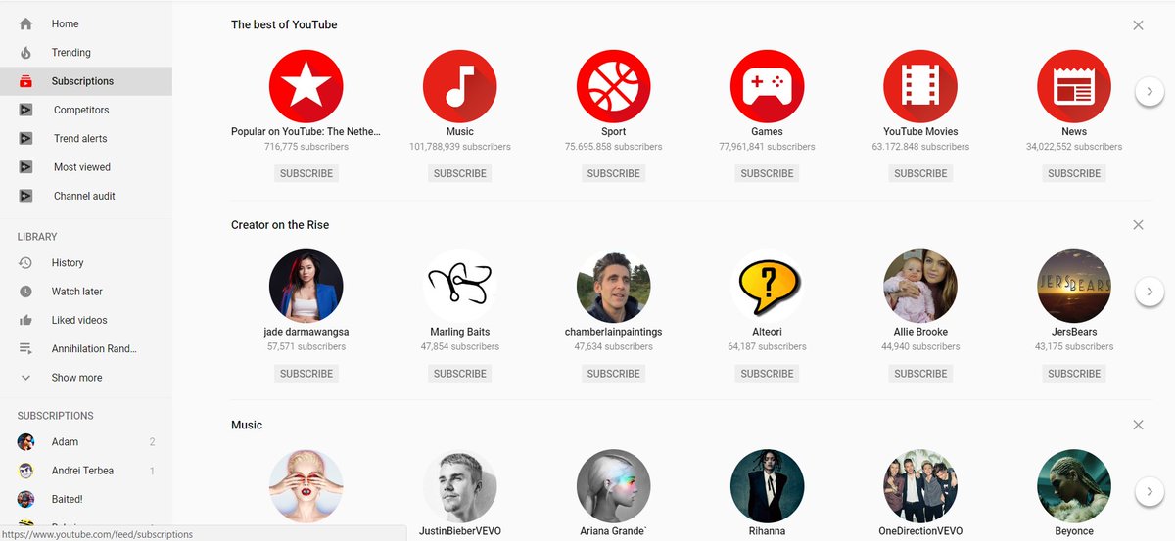
Task: Go to Home in the sidebar
Action: pos(86,23)
